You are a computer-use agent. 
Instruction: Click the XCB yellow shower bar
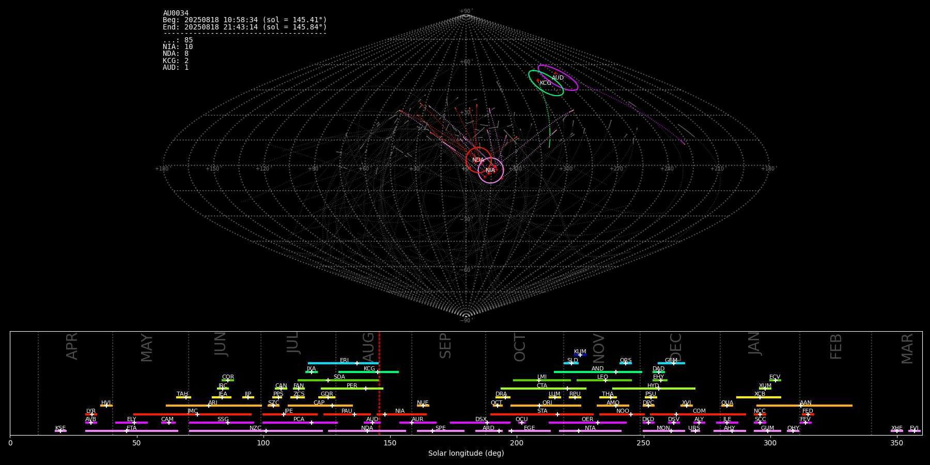(x=758, y=397)
